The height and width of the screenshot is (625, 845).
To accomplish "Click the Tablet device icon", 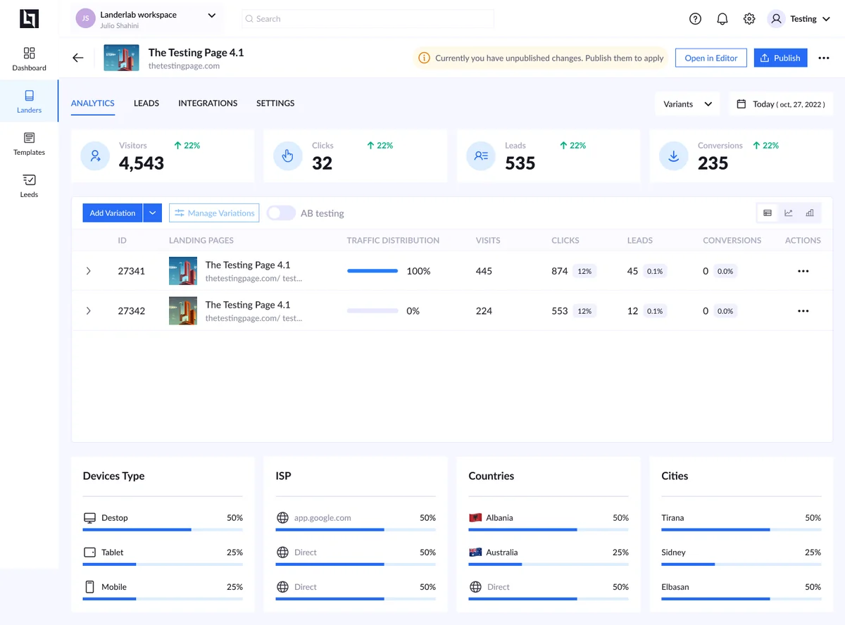I will 89,553.
